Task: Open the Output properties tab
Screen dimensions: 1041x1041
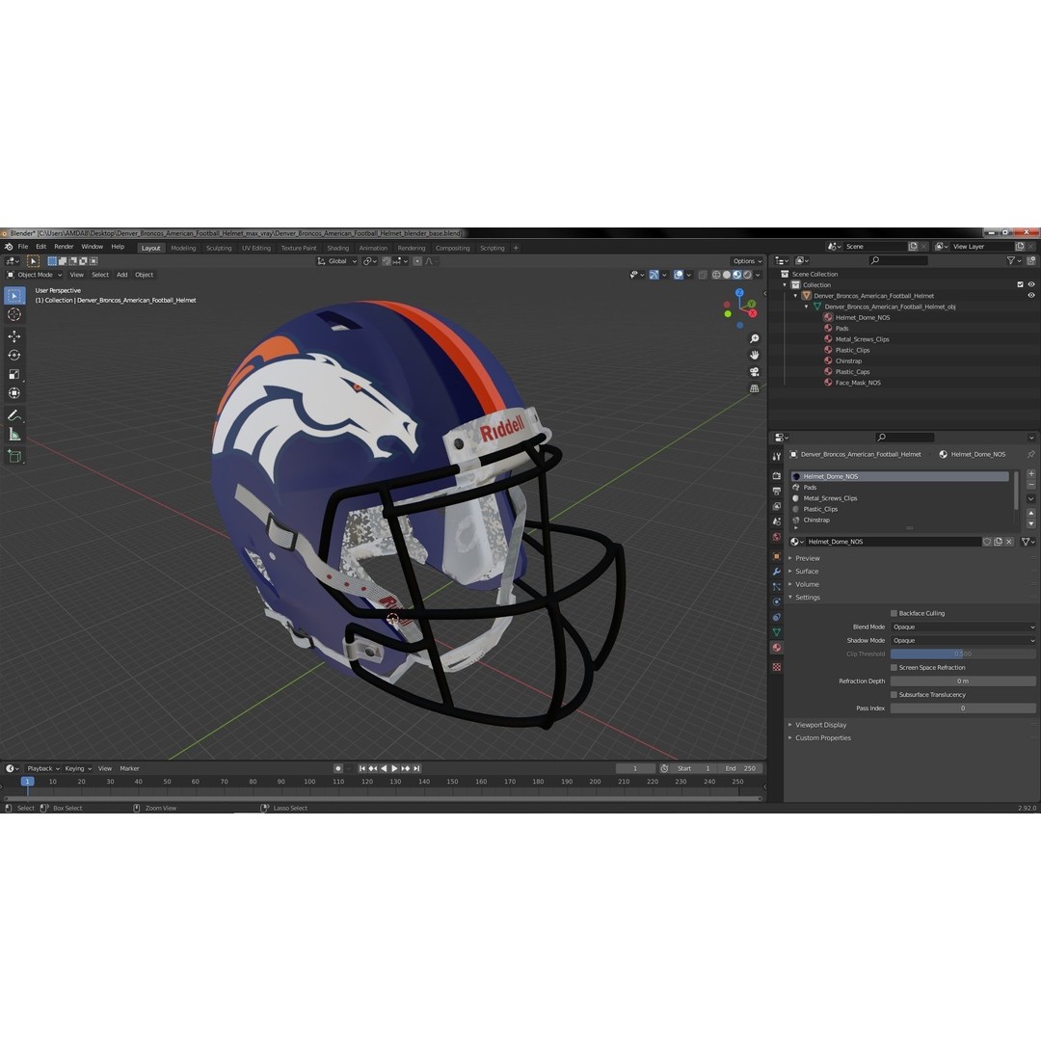Action: [x=777, y=492]
